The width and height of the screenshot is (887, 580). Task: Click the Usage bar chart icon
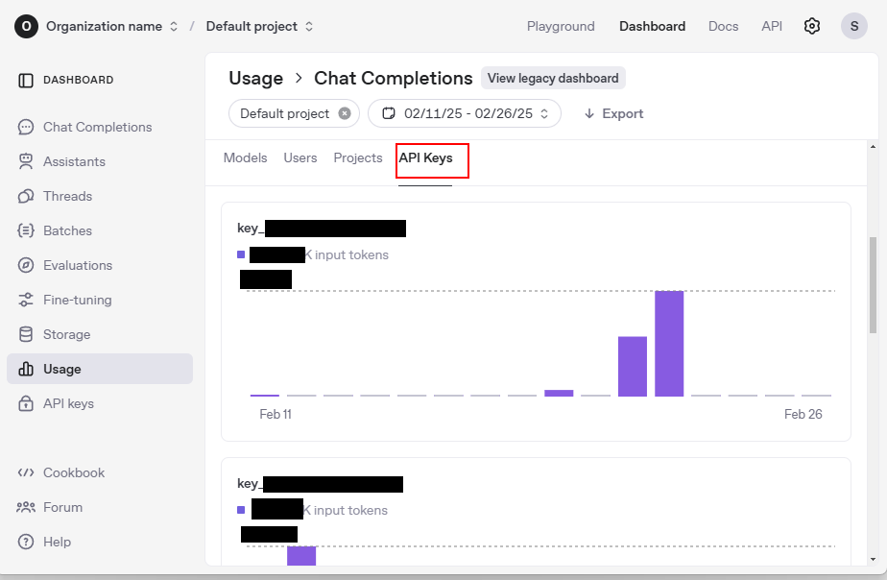pyautogui.click(x=26, y=369)
